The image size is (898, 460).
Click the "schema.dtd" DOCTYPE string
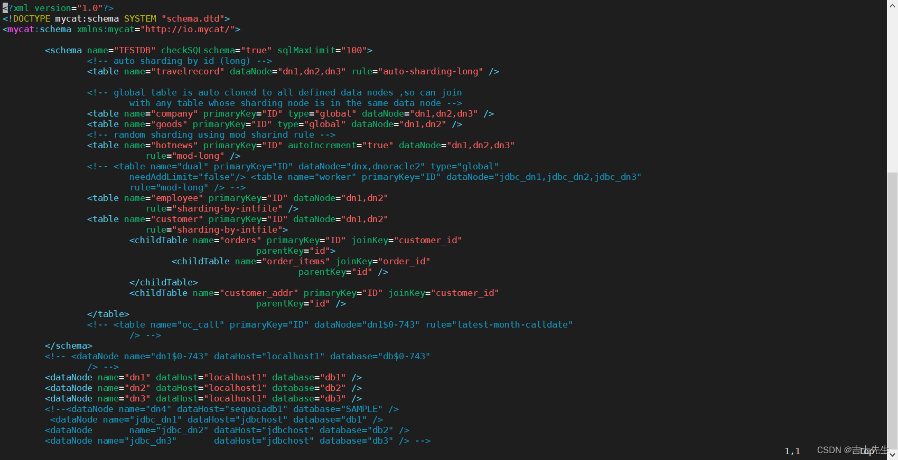point(193,18)
